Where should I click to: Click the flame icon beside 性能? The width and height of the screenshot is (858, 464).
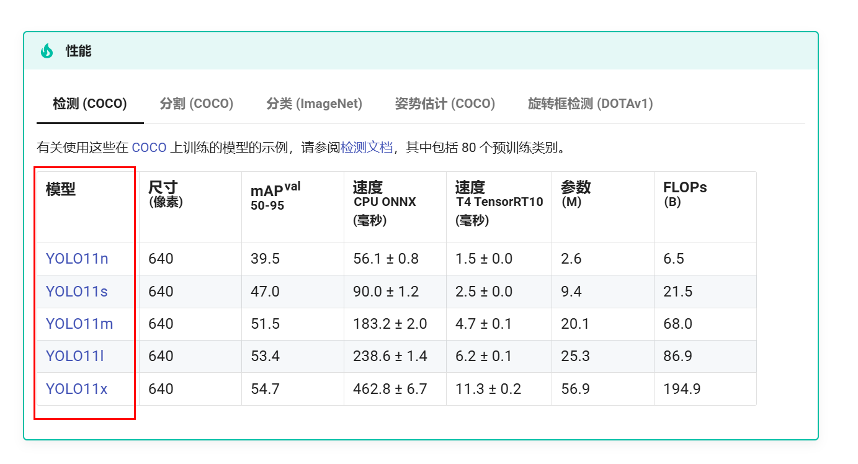(47, 51)
